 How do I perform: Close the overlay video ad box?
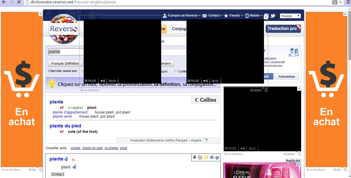tap(266, 17)
